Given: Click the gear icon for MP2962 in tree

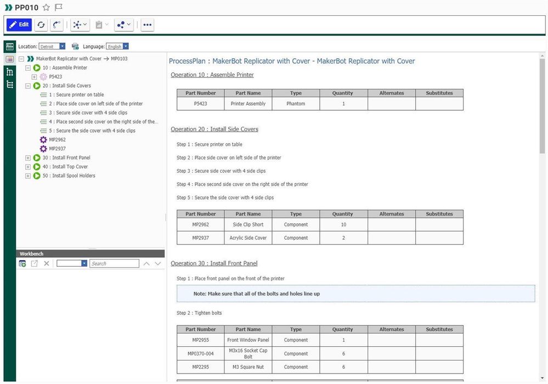Looking at the screenshot, I should [43, 140].
